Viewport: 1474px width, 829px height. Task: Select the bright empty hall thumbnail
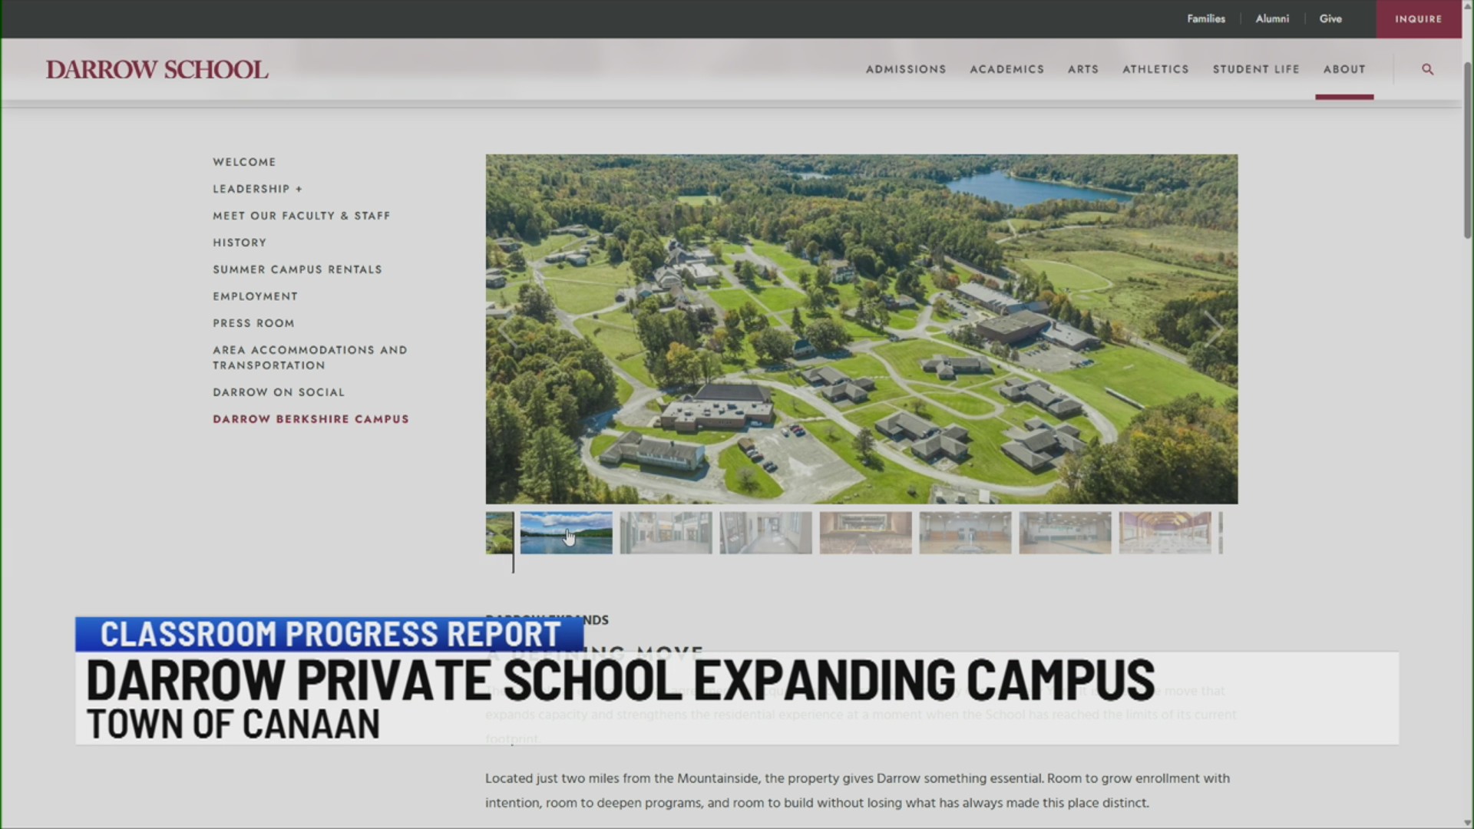coord(1066,533)
